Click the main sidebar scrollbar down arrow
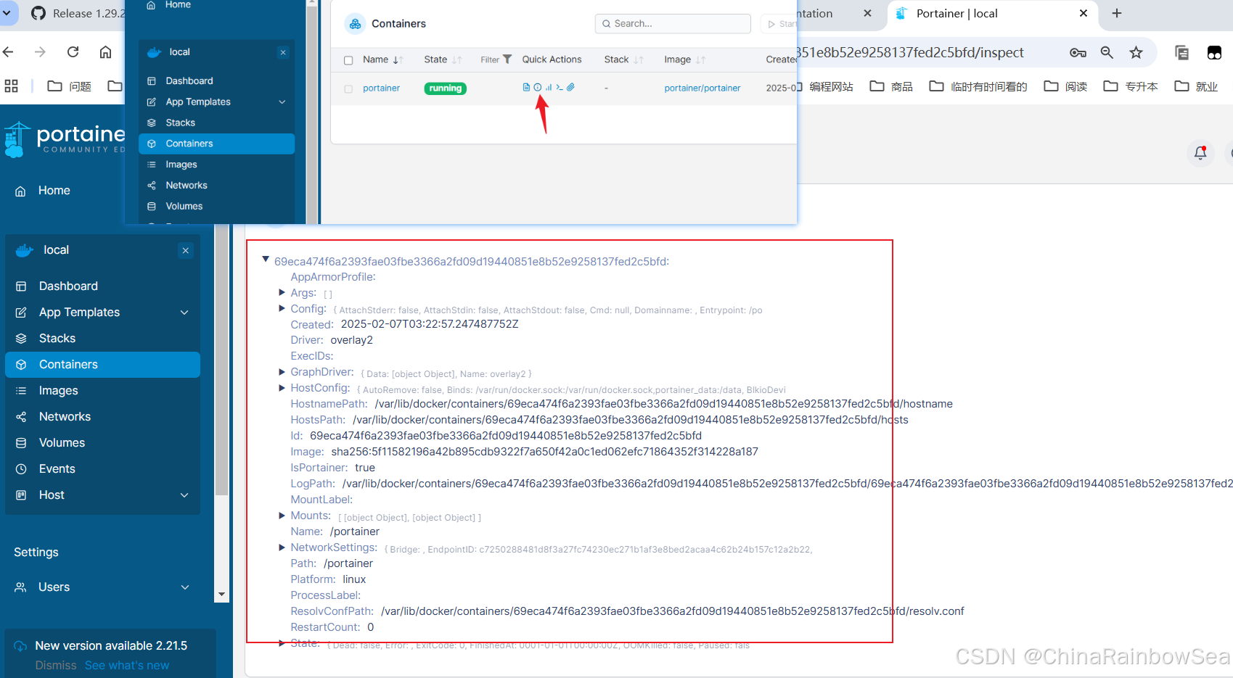This screenshot has height=678, width=1233. 221,595
